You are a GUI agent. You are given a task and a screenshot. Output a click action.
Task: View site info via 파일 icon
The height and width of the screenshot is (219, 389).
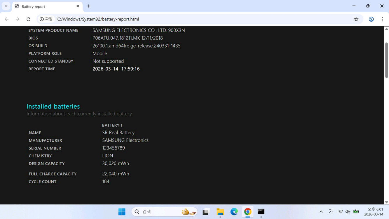click(x=46, y=19)
